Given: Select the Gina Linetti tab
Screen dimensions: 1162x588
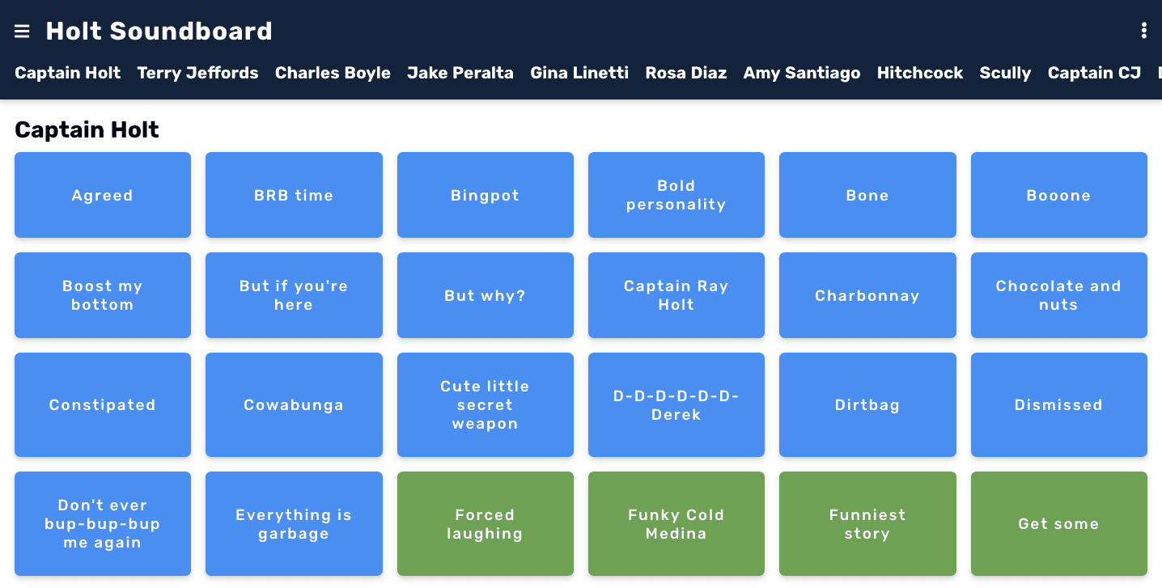Looking at the screenshot, I should click(579, 73).
